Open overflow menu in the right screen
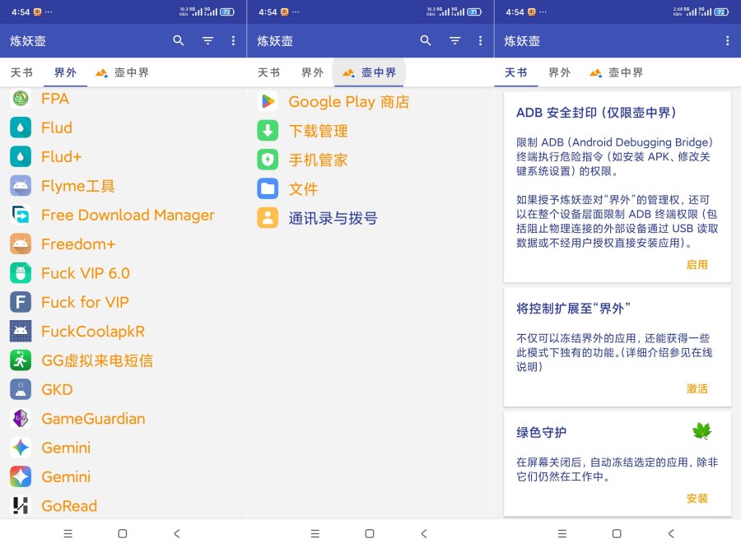This screenshot has height=548, width=741. [727, 40]
